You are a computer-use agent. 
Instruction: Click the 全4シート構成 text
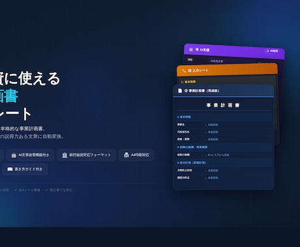click(29, 190)
